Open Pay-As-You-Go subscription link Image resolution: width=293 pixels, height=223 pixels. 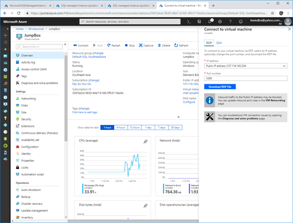click(82, 84)
